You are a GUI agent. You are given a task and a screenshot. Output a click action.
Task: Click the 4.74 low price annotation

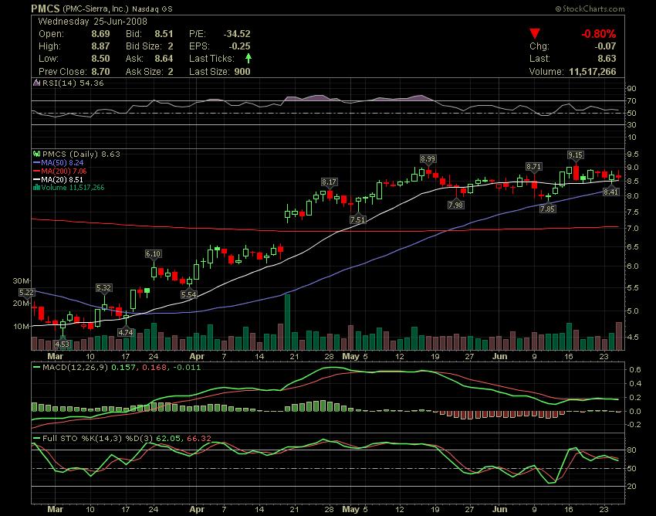coord(126,333)
